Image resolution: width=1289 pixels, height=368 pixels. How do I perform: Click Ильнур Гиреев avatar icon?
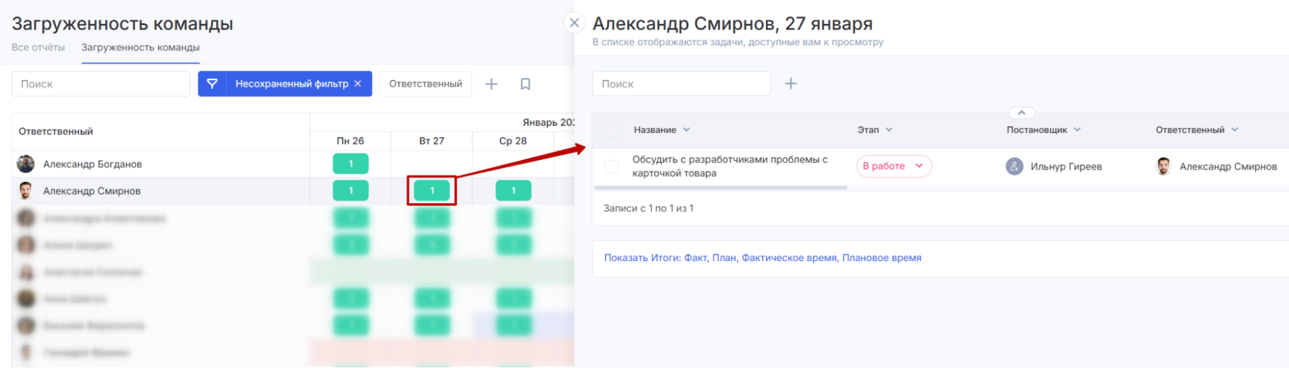pos(1014,166)
